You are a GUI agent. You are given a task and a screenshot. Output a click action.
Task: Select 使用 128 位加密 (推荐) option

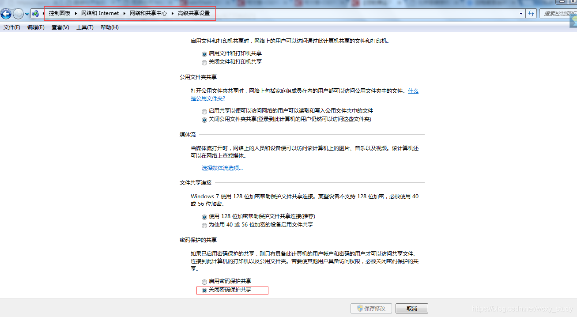coord(204,217)
